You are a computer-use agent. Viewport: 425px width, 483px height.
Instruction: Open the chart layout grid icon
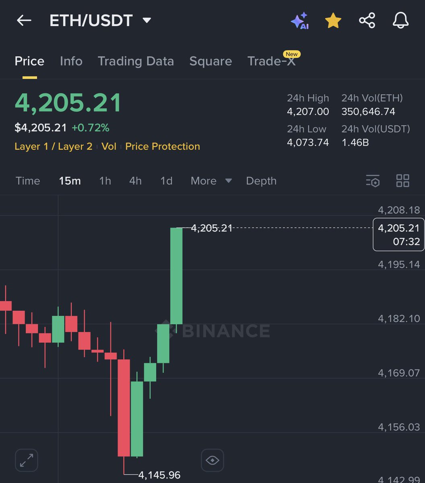pos(403,181)
